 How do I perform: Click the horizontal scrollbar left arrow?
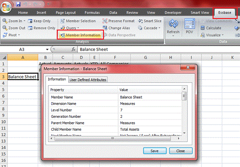click(x=52, y=138)
